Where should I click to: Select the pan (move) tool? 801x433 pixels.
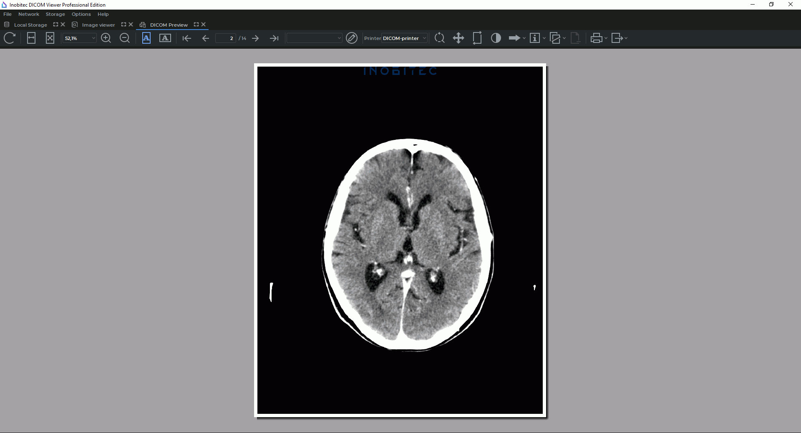(458, 38)
